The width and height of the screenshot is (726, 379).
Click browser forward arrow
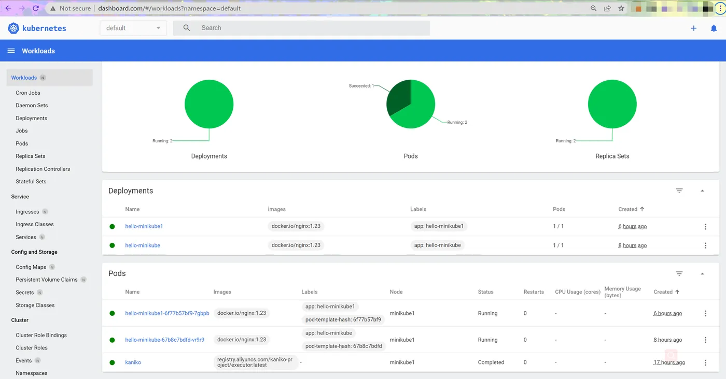click(x=22, y=8)
